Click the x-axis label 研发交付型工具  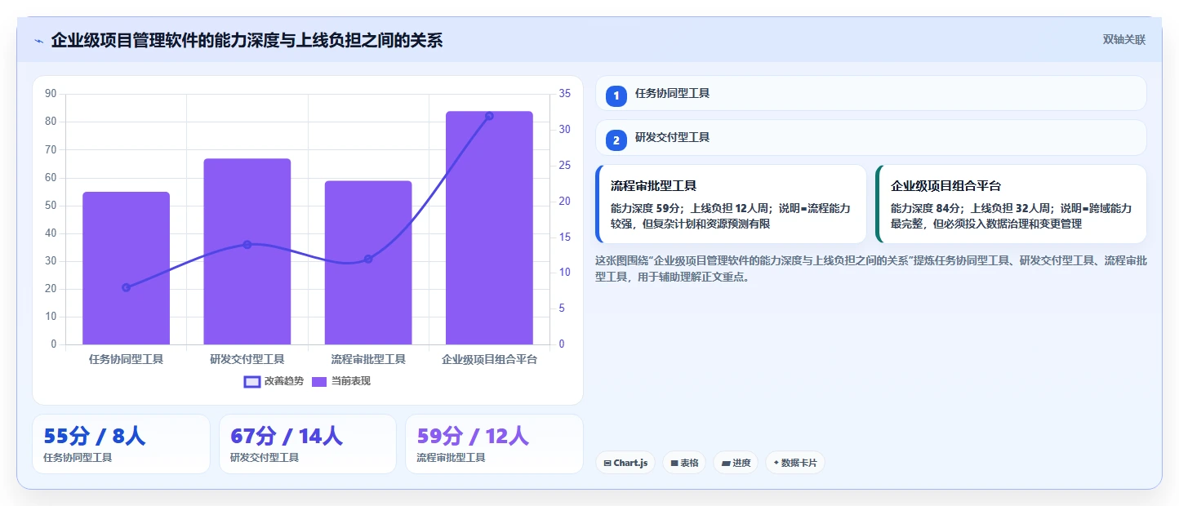click(x=247, y=359)
